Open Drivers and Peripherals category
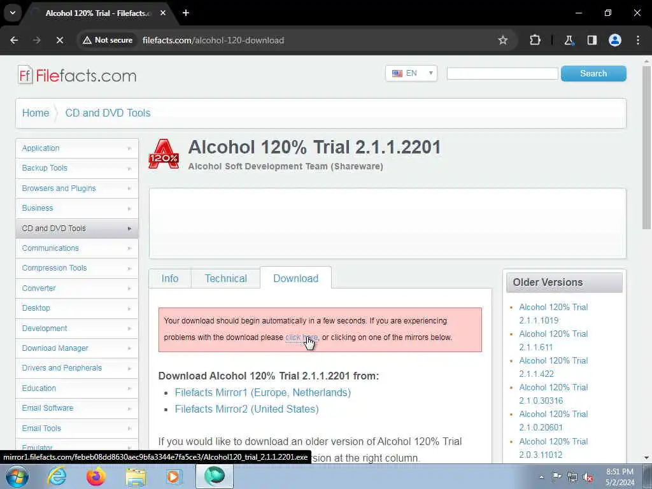Screen dimensions: 652x489 [77, 369]
